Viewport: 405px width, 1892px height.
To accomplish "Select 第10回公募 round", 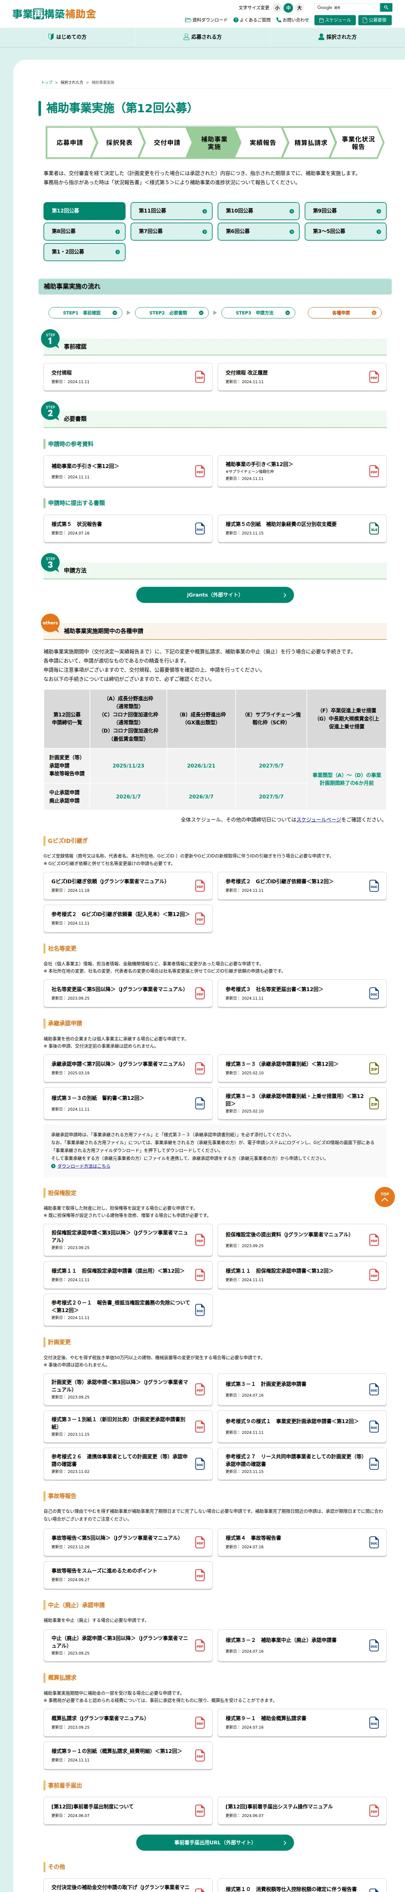I will pos(258,211).
